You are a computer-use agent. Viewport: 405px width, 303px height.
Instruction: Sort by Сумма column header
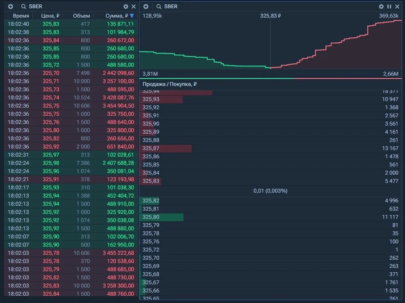click(117, 16)
